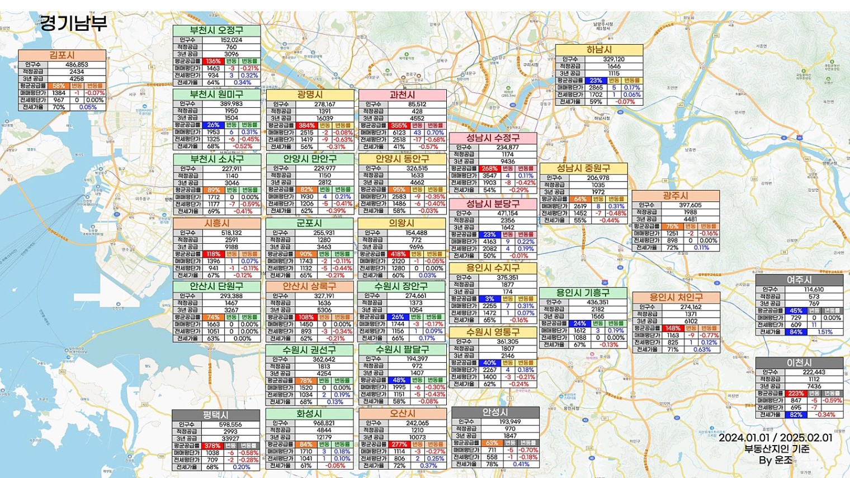850x478 pixels.
Task: Click the 부동산지인 기준 source label
Action: (x=777, y=449)
